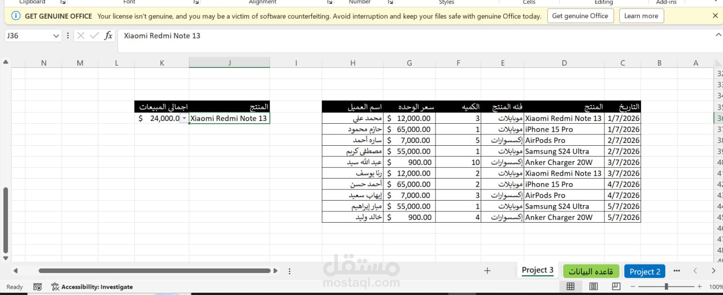Click the Cancel X icon in formula bar
723x295 pixels.
pyautogui.click(x=81, y=36)
